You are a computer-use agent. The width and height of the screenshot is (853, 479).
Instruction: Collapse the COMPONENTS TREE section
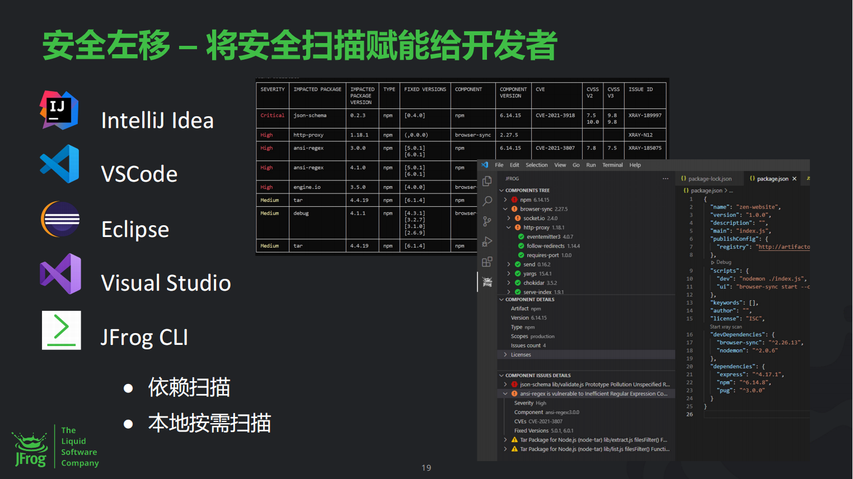(502, 191)
